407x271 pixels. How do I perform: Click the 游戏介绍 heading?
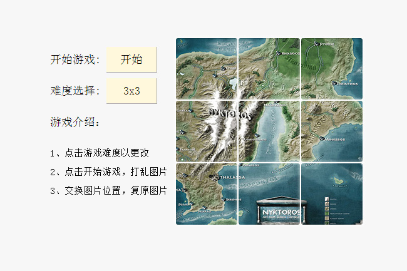tap(75, 122)
